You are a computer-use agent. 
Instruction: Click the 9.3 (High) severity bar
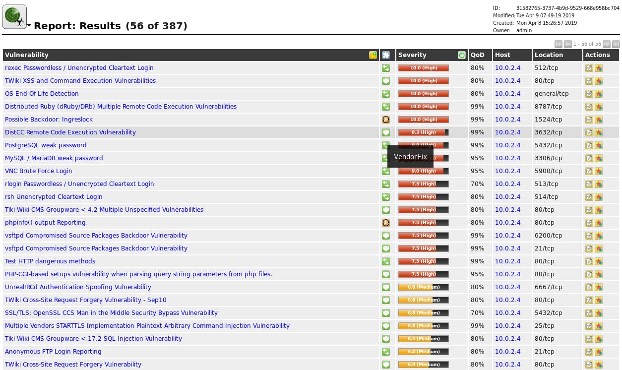coord(424,132)
